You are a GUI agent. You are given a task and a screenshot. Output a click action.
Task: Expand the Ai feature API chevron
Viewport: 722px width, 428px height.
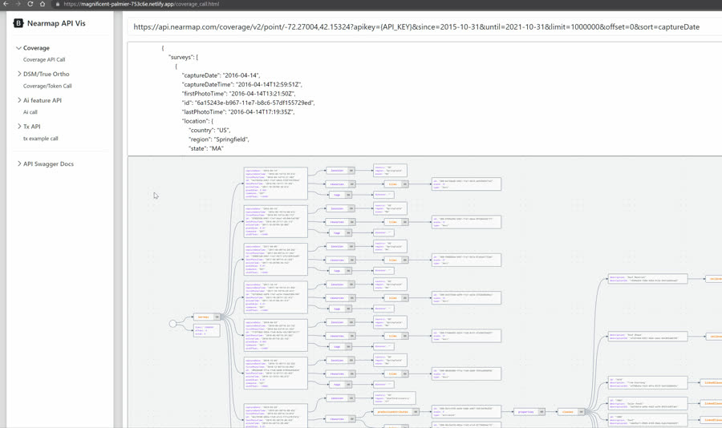pyautogui.click(x=19, y=100)
